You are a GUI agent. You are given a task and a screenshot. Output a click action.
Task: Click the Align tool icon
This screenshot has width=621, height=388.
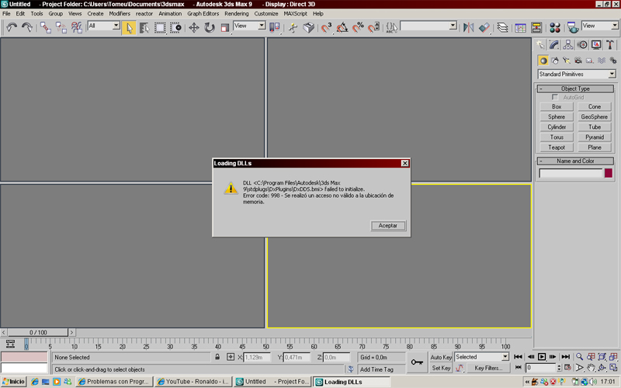click(484, 28)
